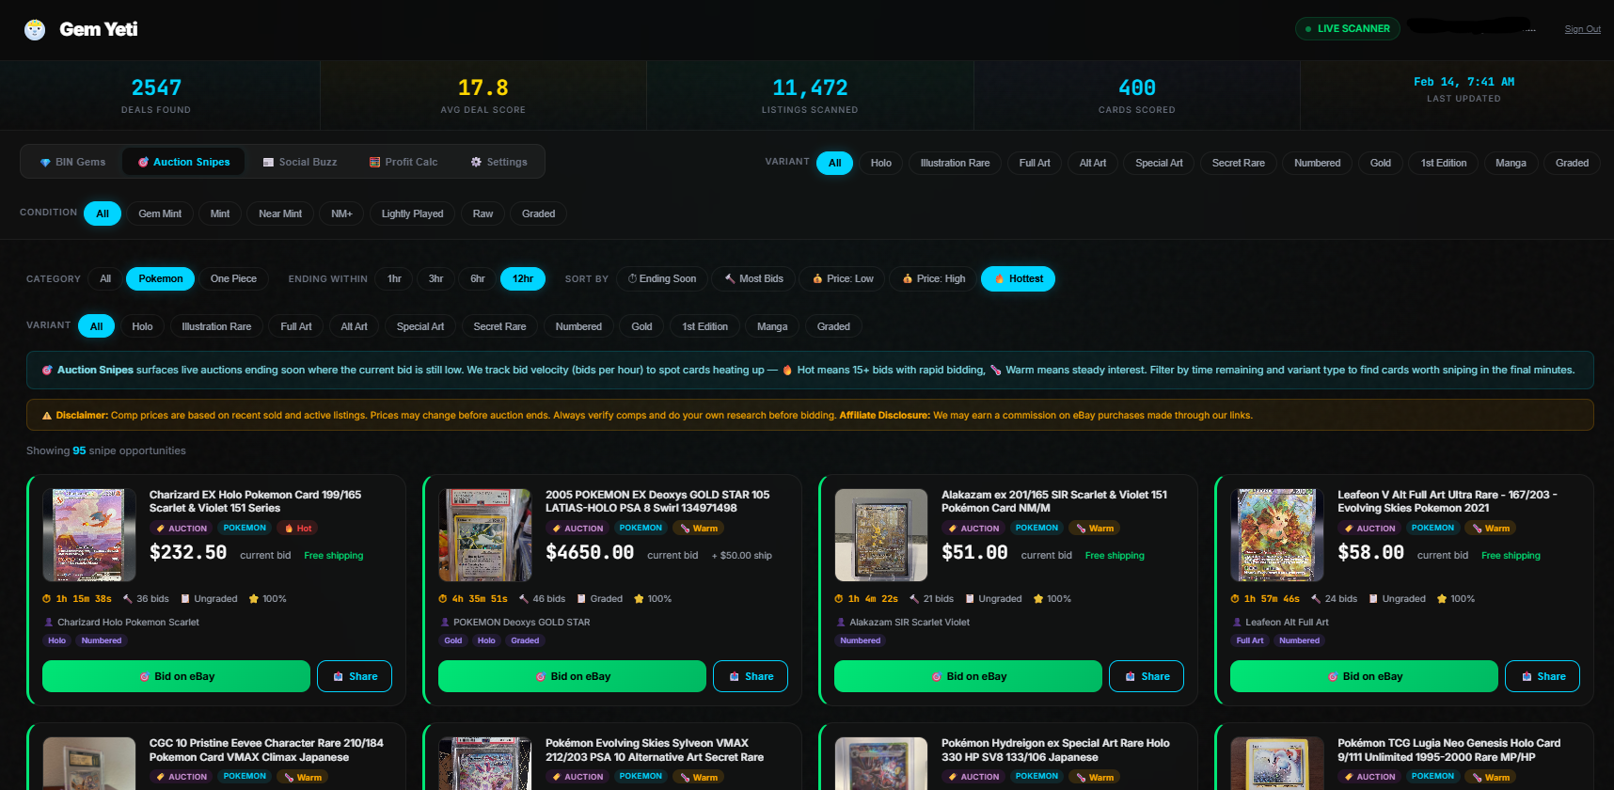1614x790 pixels.
Task: Click the bids gavel icon on Deoxys card
Action: [524, 599]
